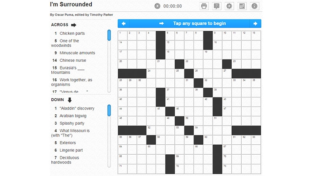Image resolution: width=313 pixels, height=176 pixels.
Task: Open the puzzle info icon
Action: [x=255, y=6]
